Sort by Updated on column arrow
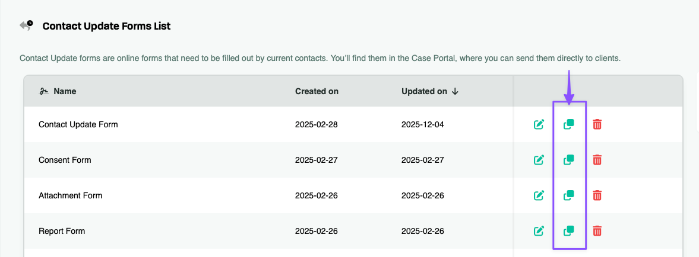 (x=456, y=91)
